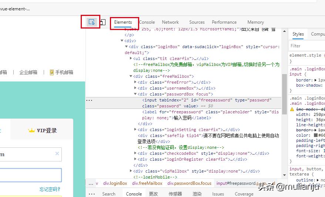Select div.freeMailbox in the breadcrumb
Screen dimensions: 325x197
click(147, 183)
